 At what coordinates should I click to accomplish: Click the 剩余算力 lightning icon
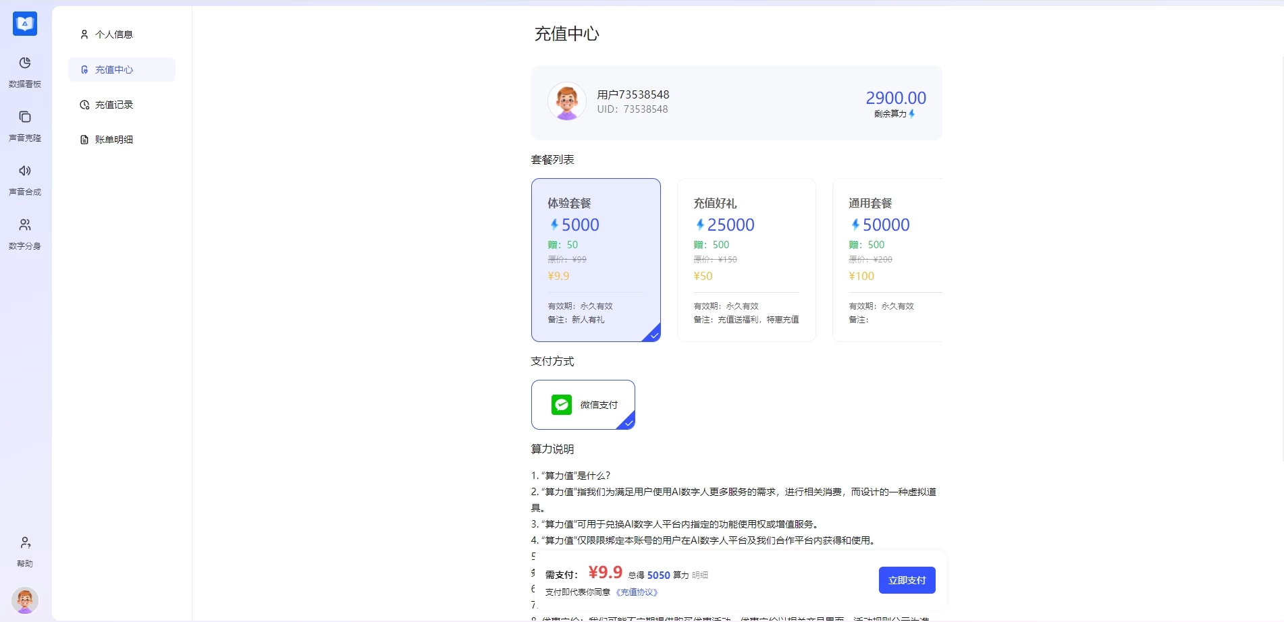tap(913, 113)
